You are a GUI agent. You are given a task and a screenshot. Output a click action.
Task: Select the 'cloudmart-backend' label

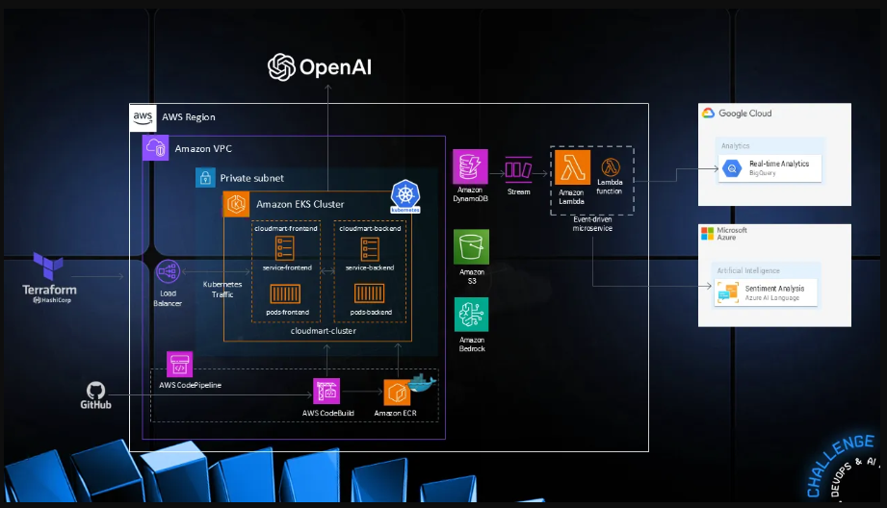pos(370,228)
